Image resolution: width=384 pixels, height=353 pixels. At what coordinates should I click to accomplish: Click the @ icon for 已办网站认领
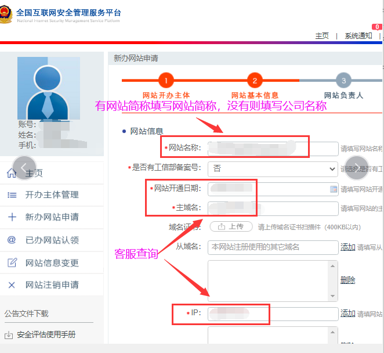[x=12, y=240]
